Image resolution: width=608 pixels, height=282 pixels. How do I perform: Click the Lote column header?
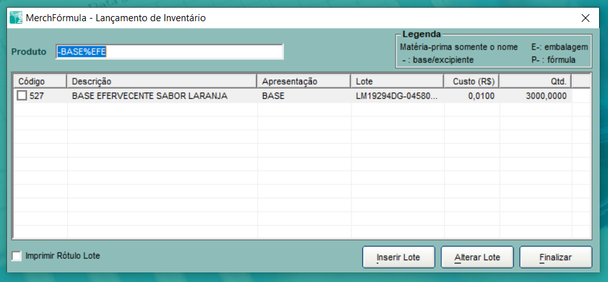tap(397, 82)
